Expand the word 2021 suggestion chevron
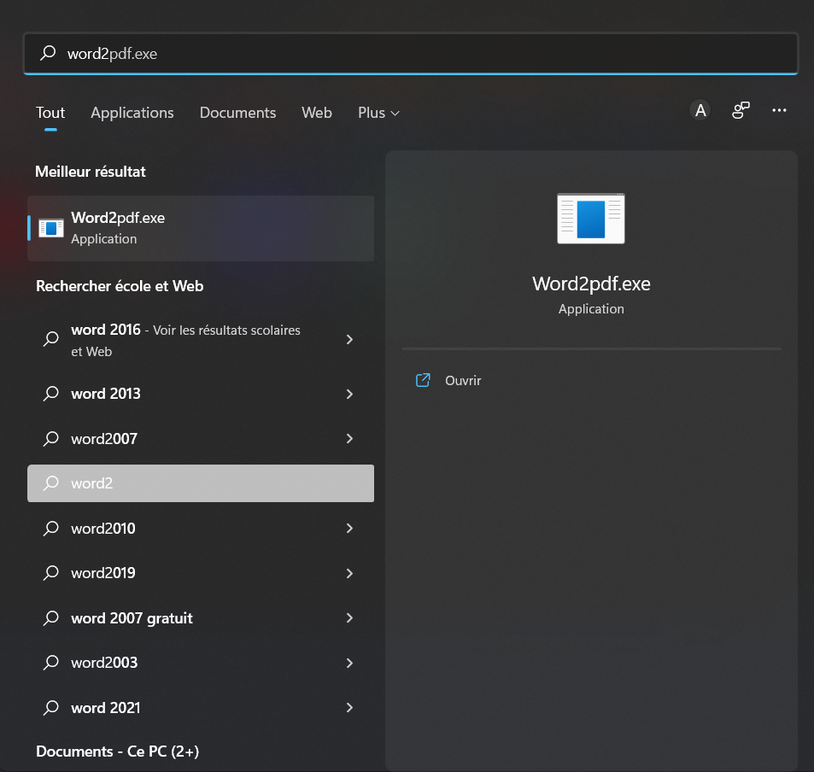The image size is (814, 772). [349, 708]
